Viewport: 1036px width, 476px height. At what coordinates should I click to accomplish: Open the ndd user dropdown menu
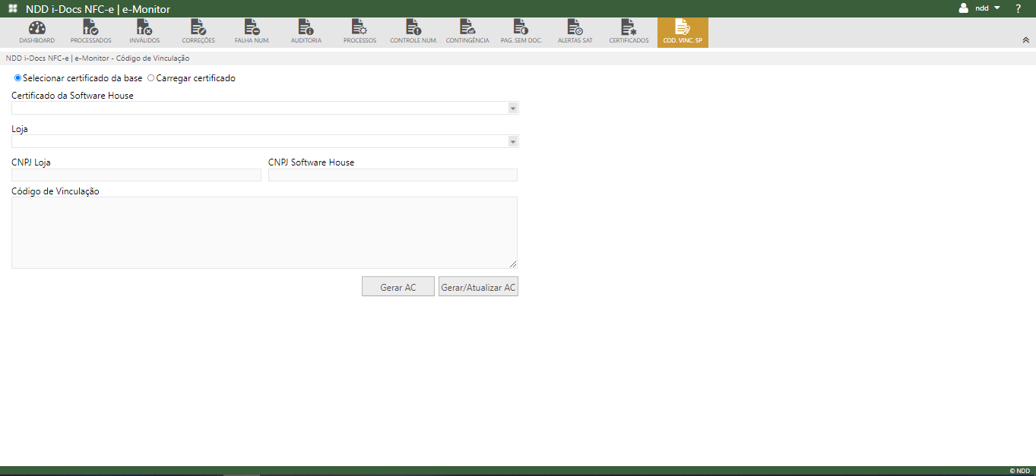(987, 8)
